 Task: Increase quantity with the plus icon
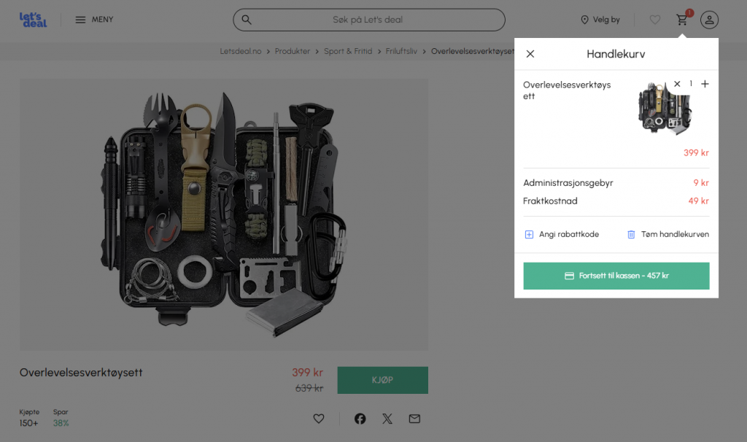(x=705, y=84)
